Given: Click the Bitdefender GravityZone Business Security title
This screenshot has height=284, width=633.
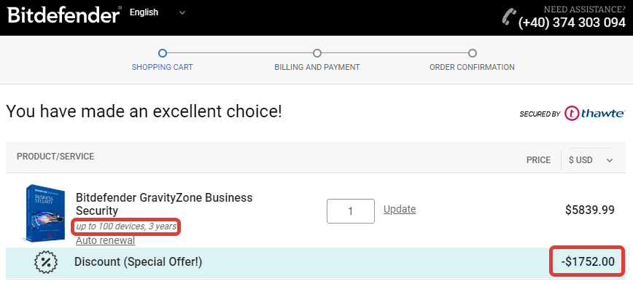Looking at the screenshot, I should pos(164,204).
